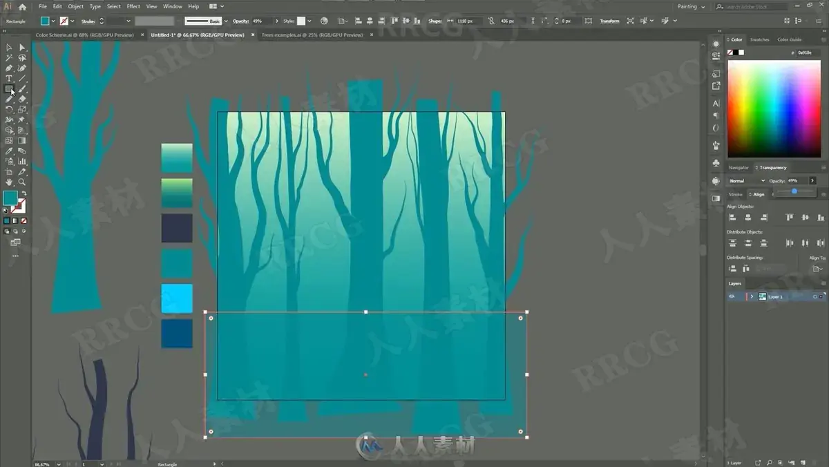The image size is (829, 467).
Task: Open Painting workspace switcher
Action: 691,6
